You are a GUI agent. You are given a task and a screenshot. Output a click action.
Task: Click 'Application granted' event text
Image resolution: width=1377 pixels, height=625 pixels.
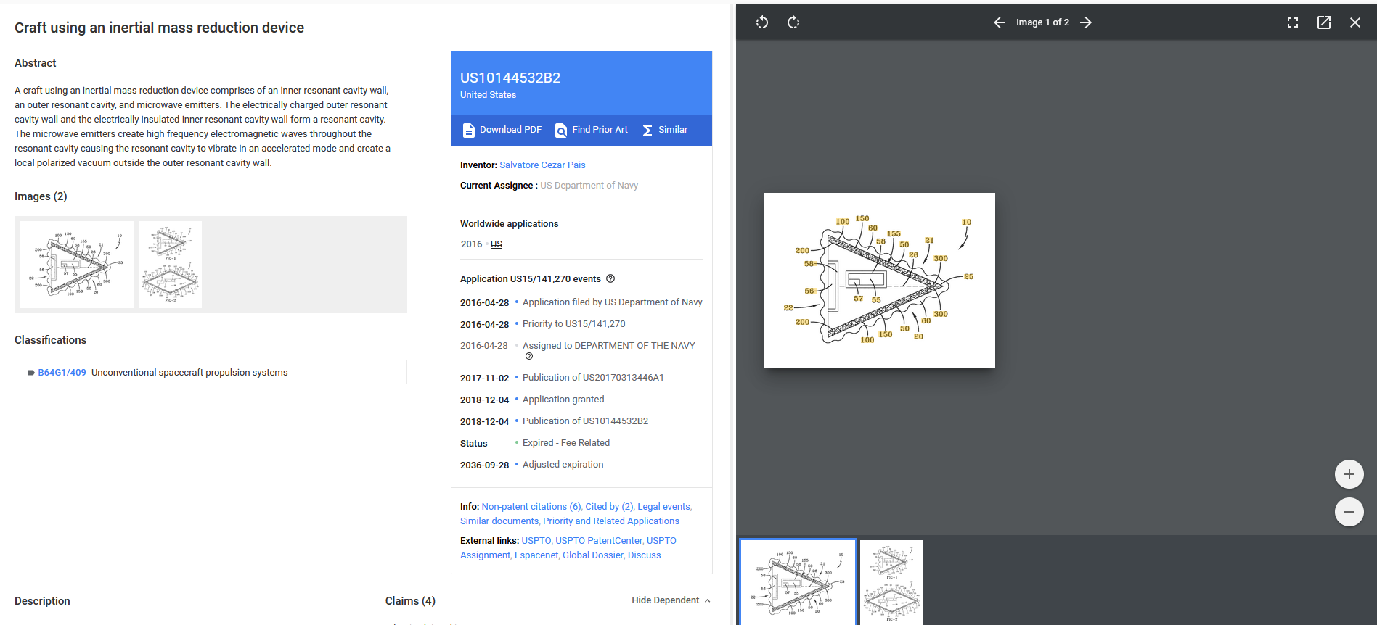point(563,400)
